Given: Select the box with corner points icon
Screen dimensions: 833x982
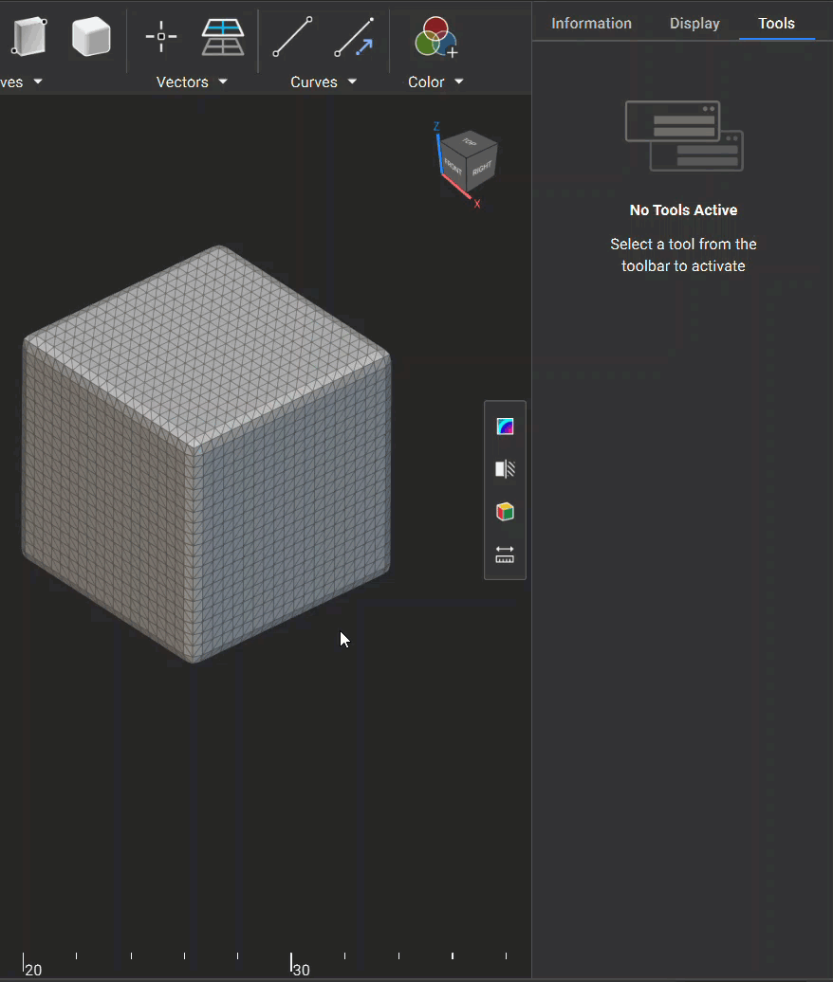Looking at the screenshot, I should click(x=28, y=37).
